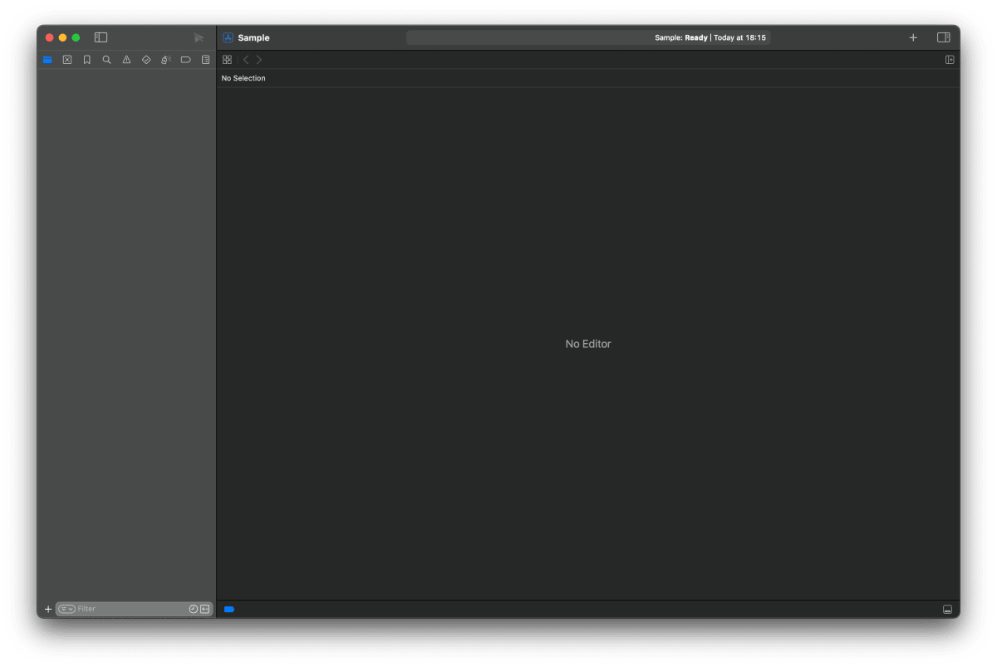
Task: Open the Project navigator folder icon
Action: (x=47, y=60)
